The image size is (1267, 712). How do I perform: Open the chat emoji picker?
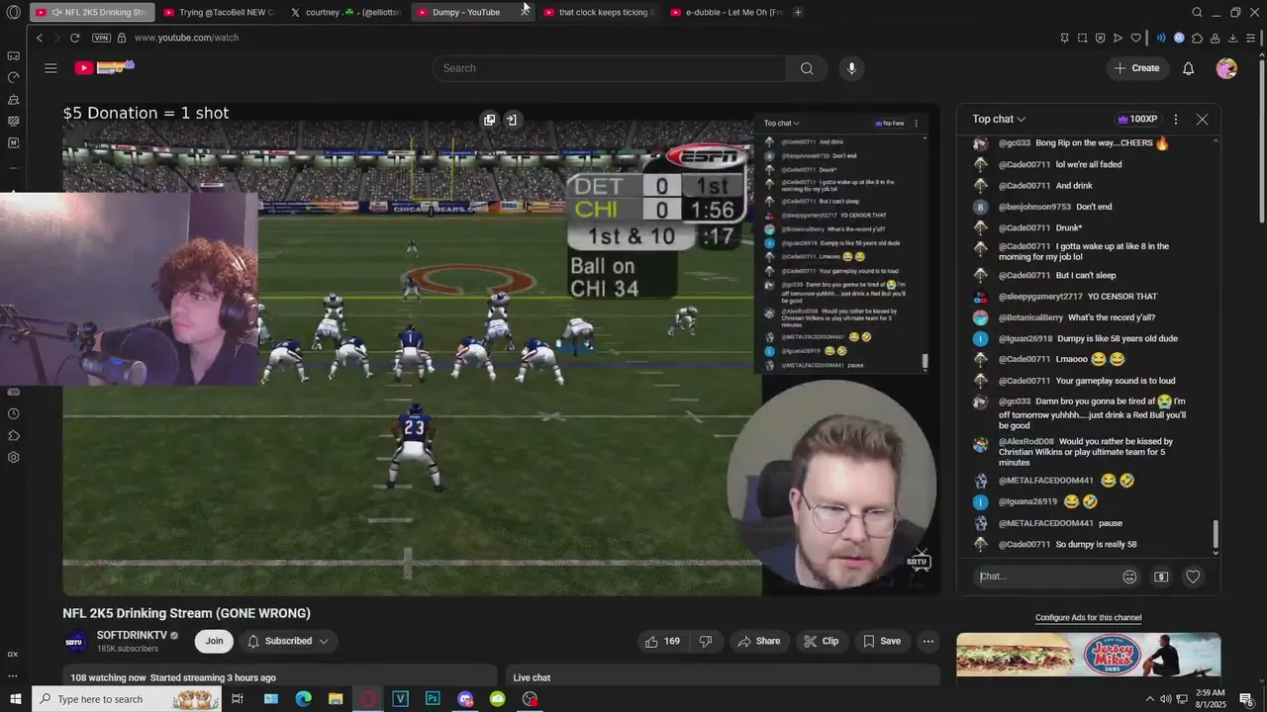coord(1129,577)
